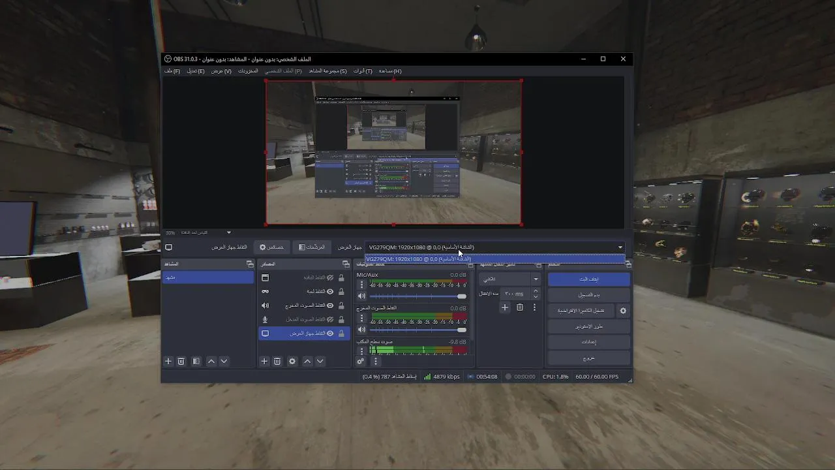Open virtual camera settings gear
Screen dimensions: 835x470
click(623, 311)
